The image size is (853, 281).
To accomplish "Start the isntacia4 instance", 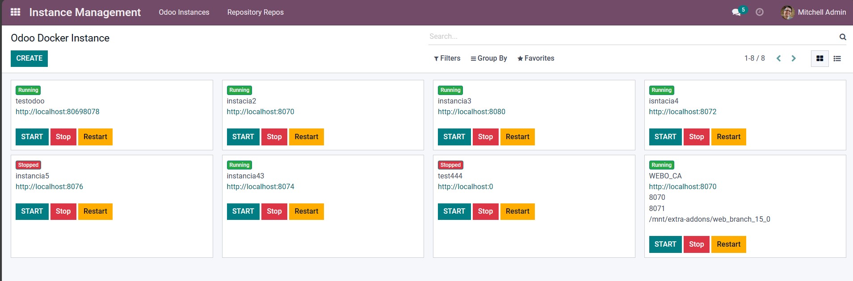I will coord(665,137).
